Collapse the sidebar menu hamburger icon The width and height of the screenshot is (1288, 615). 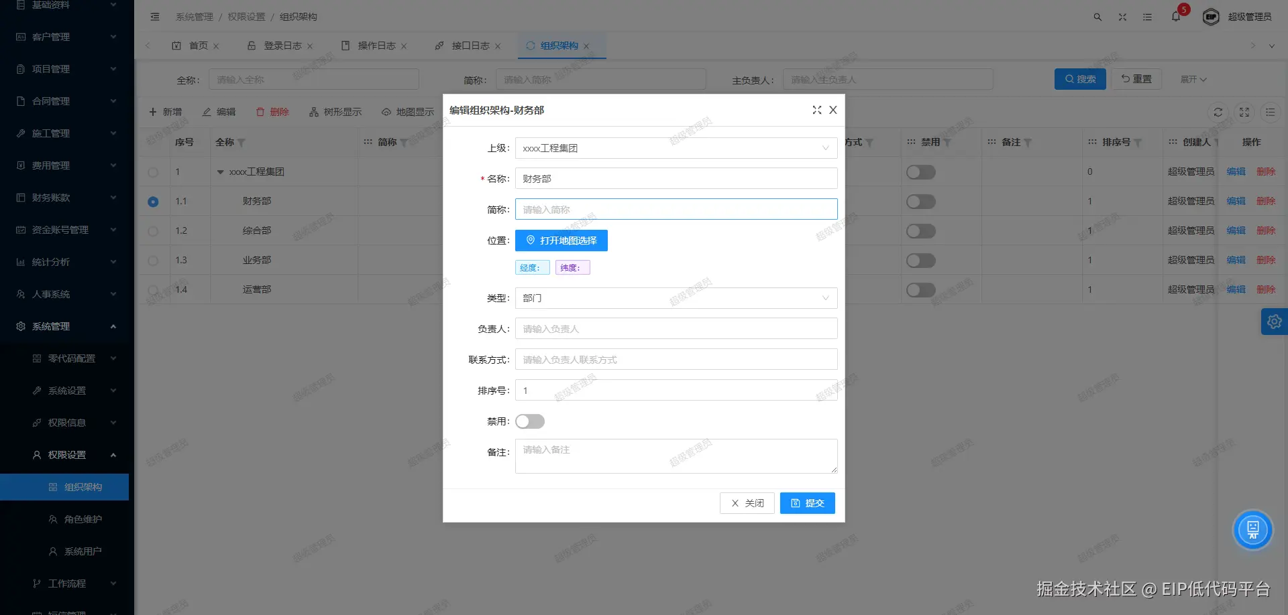(155, 17)
